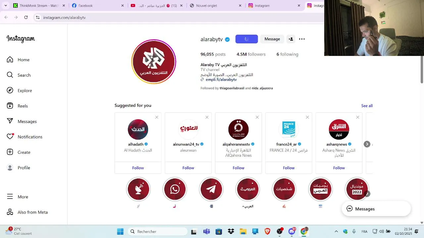Open floating Messages chat button
Image resolution: width=424 pixels, height=238 pixels.
[x=376, y=209]
